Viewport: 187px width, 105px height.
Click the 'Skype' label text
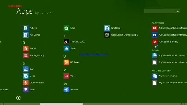coord(32,76)
